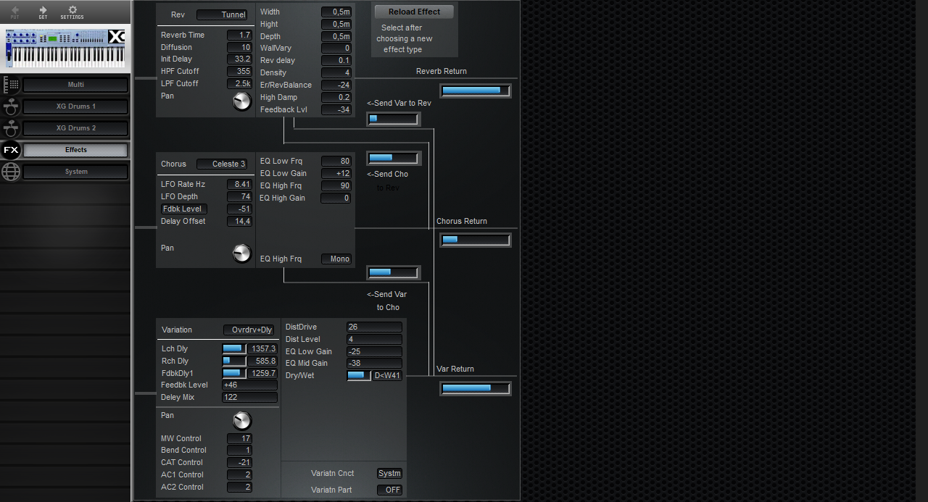The height and width of the screenshot is (502, 928).
Task: Open the Ovrdrv+Dly variation type selector
Action: point(249,330)
